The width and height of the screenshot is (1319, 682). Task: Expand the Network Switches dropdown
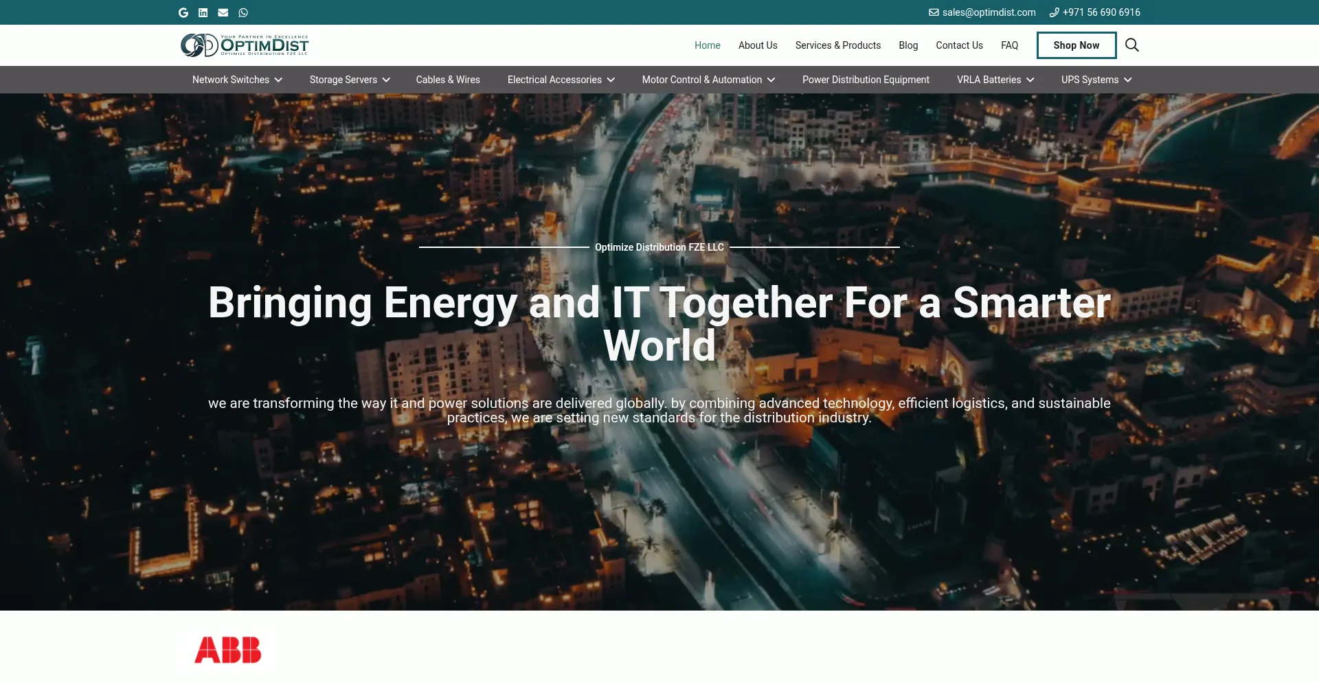tap(237, 80)
